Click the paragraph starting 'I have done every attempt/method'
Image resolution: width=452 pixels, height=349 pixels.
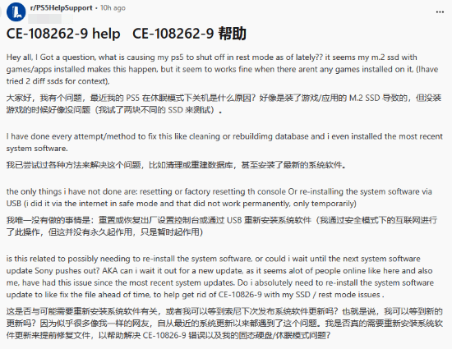coord(224,142)
